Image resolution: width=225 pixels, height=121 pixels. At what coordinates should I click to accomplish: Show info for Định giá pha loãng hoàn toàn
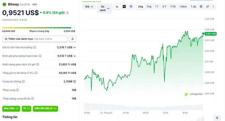coord(40,56)
